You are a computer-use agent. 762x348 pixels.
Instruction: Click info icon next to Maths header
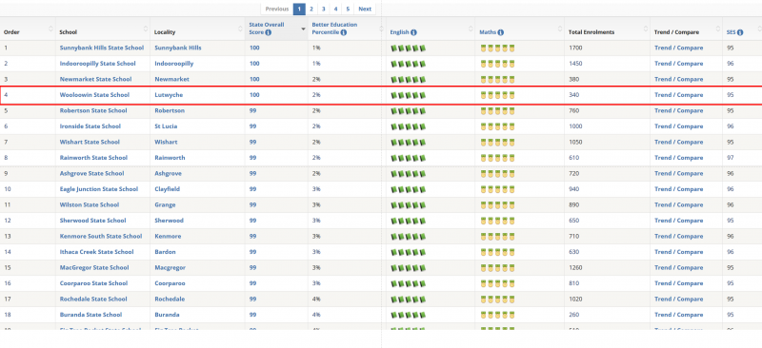click(501, 32)
